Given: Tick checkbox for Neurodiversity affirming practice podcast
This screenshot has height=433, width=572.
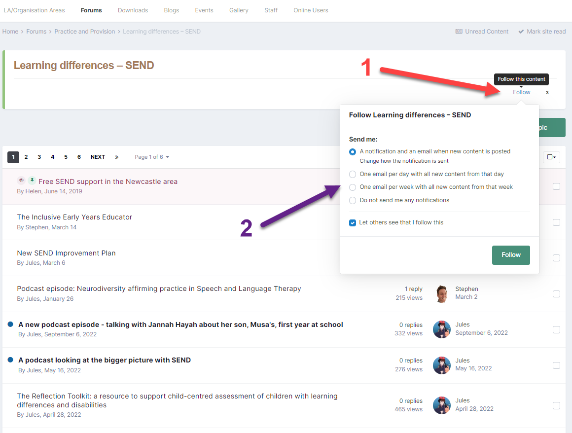Looking at the screenshot, I should click(556, 293).
